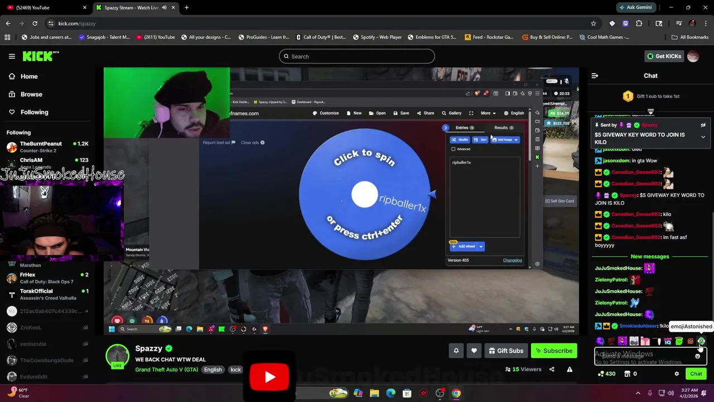Open Chrome extensions puzzle icon

(639, 23)
